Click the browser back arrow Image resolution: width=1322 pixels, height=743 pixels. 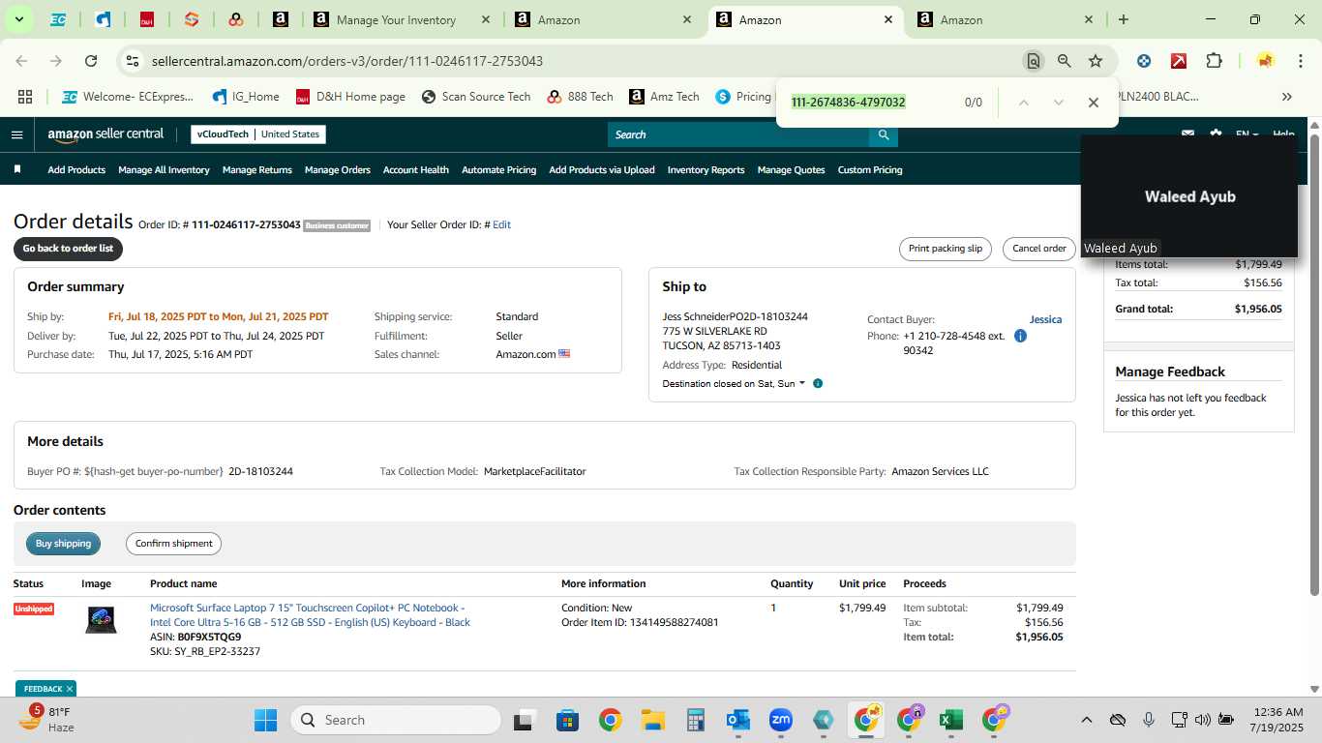(21, 61)
